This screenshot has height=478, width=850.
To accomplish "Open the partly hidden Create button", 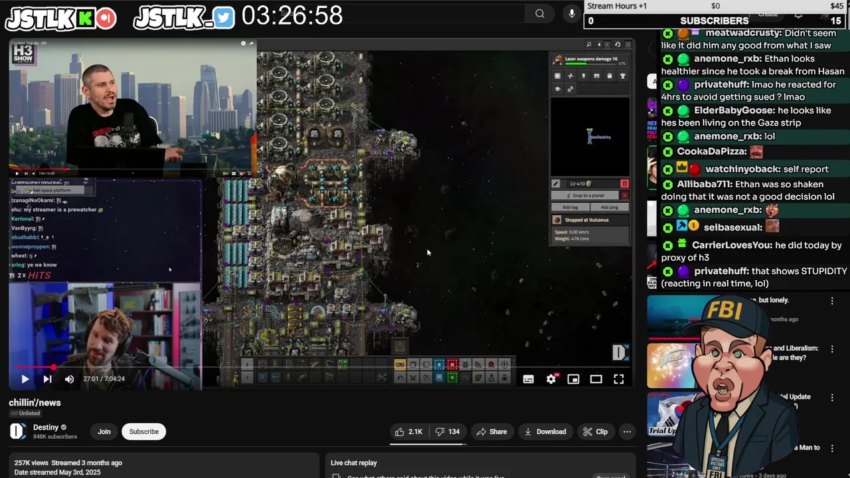I will pos(768,14).
